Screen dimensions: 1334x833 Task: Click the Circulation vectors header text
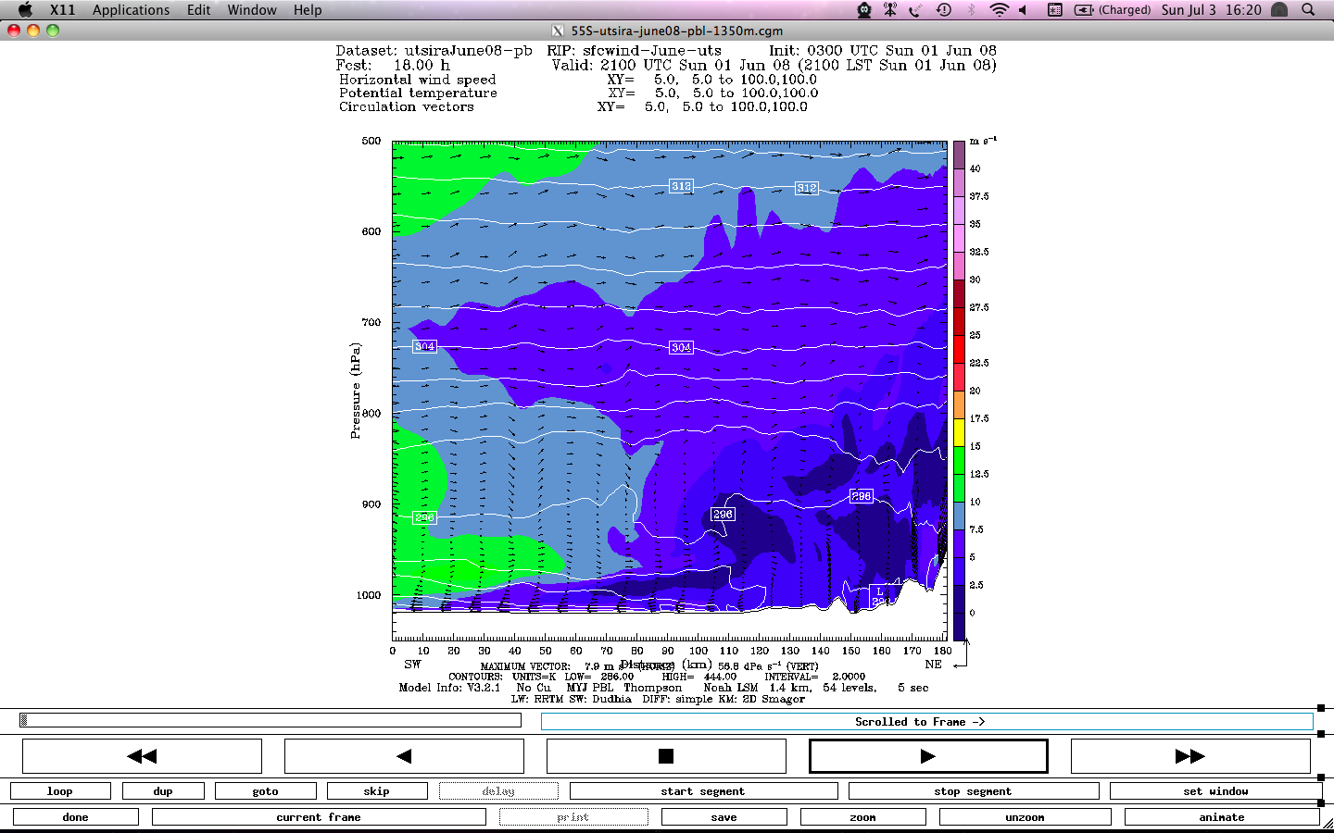coord(407,106)
